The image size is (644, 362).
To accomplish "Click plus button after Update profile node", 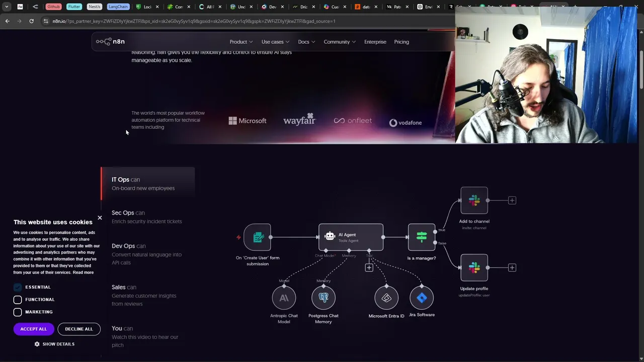I will (x=512, y=268).
